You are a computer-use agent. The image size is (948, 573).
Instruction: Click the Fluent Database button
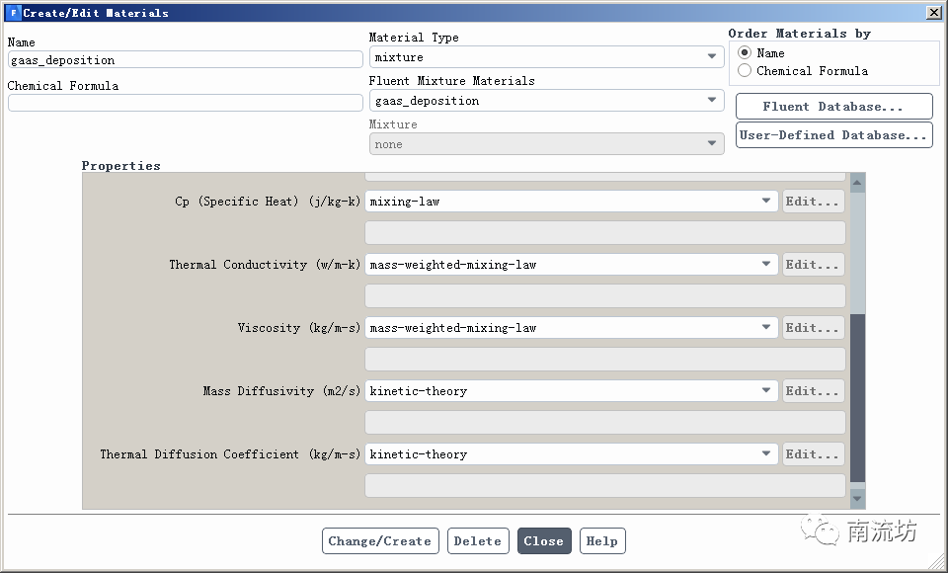833,107
